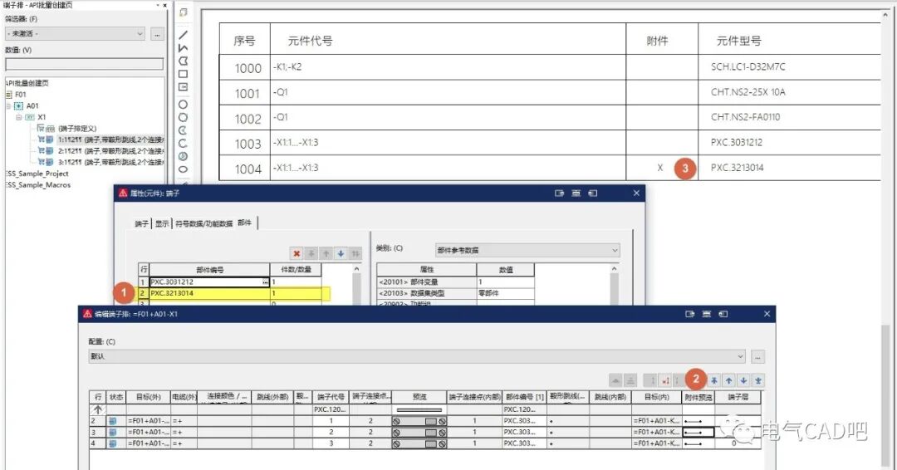Collapse the A01 tree node
The height and width of the screenshot is (470, 897).
tap(8, 105)
